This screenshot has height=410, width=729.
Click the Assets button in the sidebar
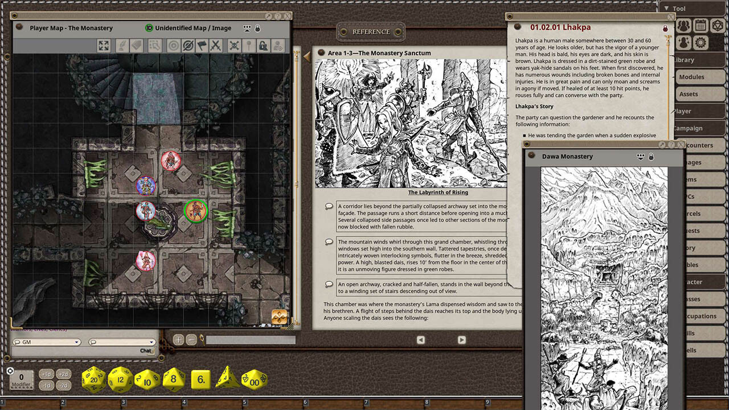689,94
